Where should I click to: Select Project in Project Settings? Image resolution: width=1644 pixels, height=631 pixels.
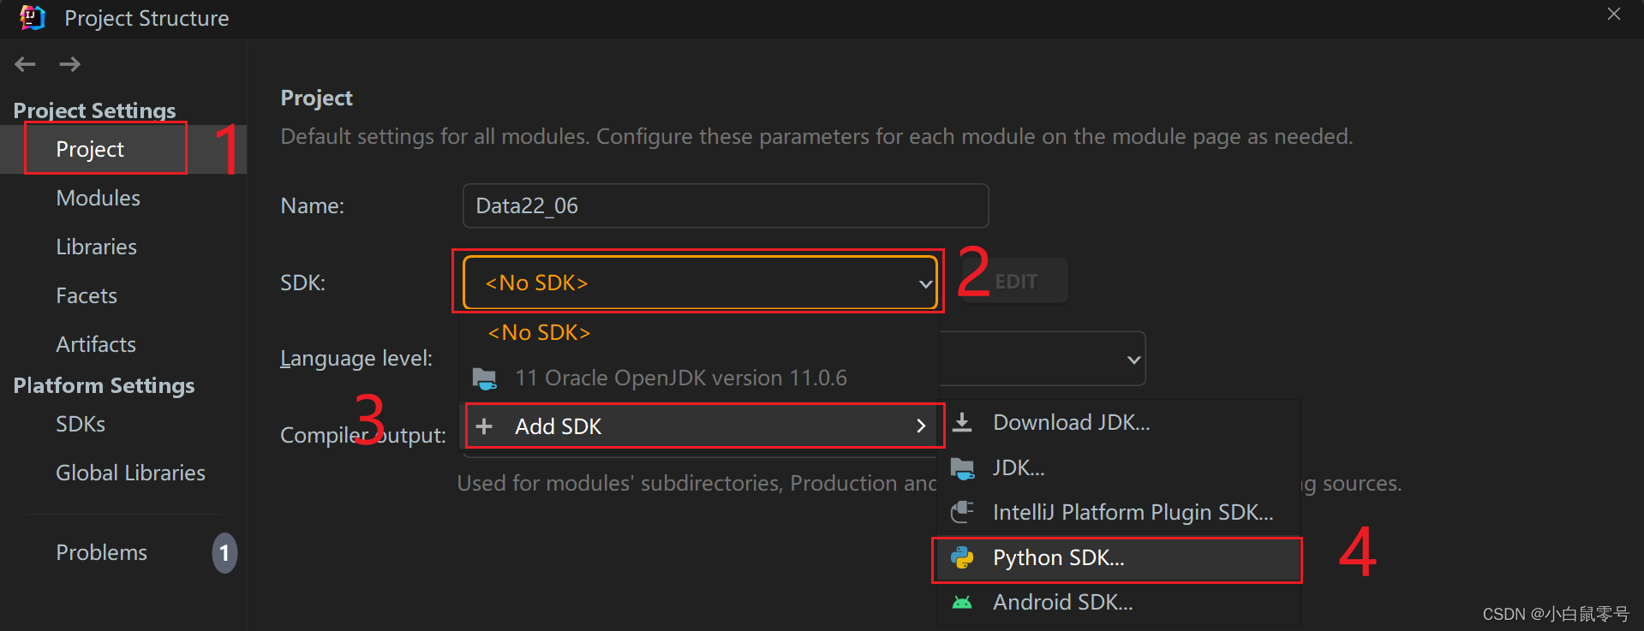(x=123, y=149)
